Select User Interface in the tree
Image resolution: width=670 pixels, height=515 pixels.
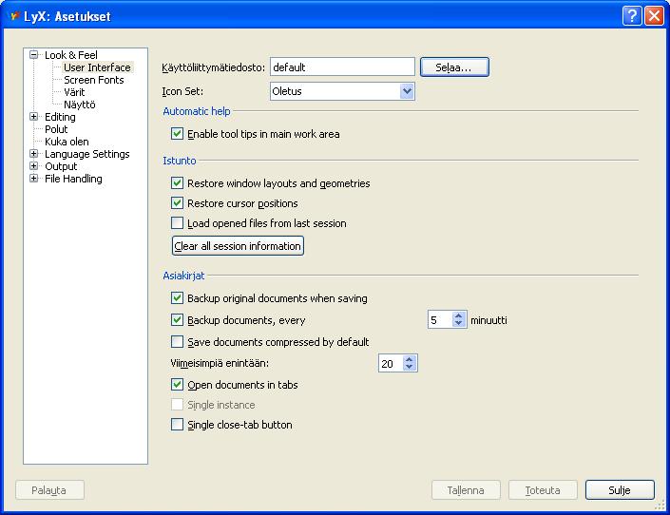pos(97,67)
